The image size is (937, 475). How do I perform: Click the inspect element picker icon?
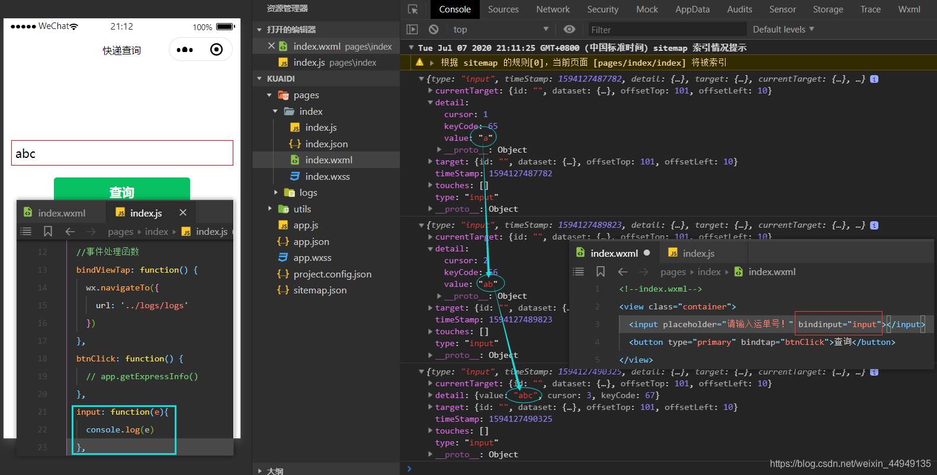[413, 9]
